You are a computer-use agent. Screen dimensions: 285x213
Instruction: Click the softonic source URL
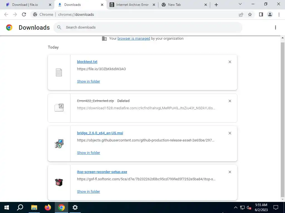click(146, 179)
